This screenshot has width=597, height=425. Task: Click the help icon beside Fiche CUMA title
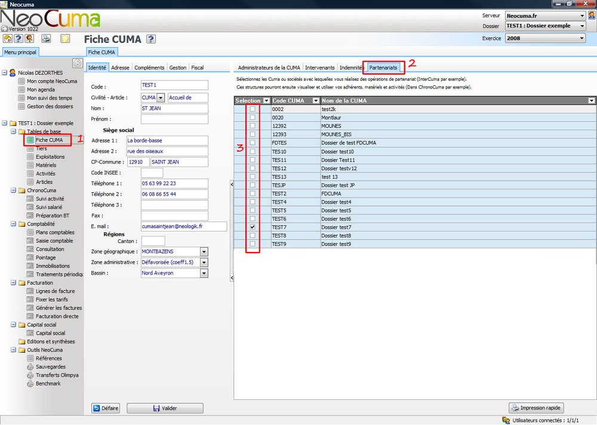[x=151, y=39]
